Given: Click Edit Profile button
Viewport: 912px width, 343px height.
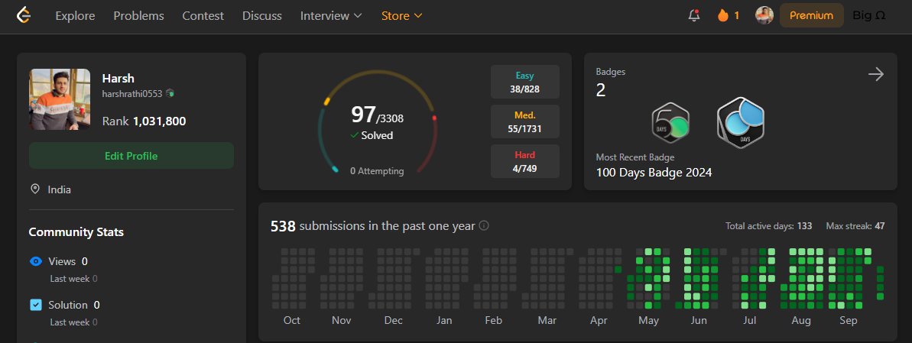Looking at the screenshot, I should click(131, 156).
